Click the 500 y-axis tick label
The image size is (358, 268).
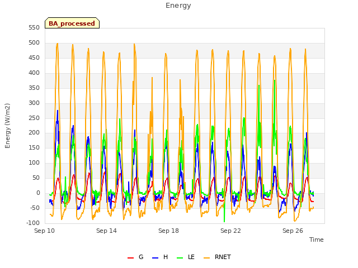pyautogui.click(x=34, y=43)
